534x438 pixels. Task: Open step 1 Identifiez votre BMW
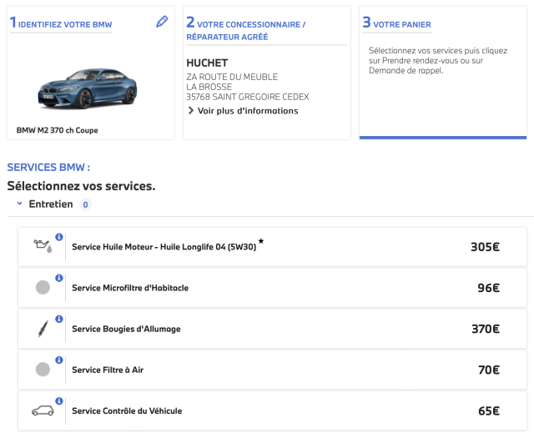click(61, 23)
